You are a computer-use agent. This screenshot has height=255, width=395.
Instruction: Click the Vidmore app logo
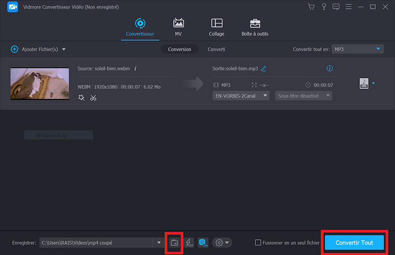[x=13, y=7]
